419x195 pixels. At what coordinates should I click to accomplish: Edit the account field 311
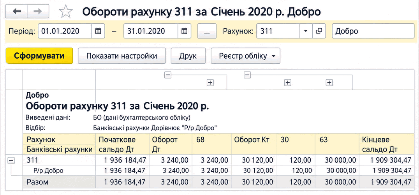(278, 31)
